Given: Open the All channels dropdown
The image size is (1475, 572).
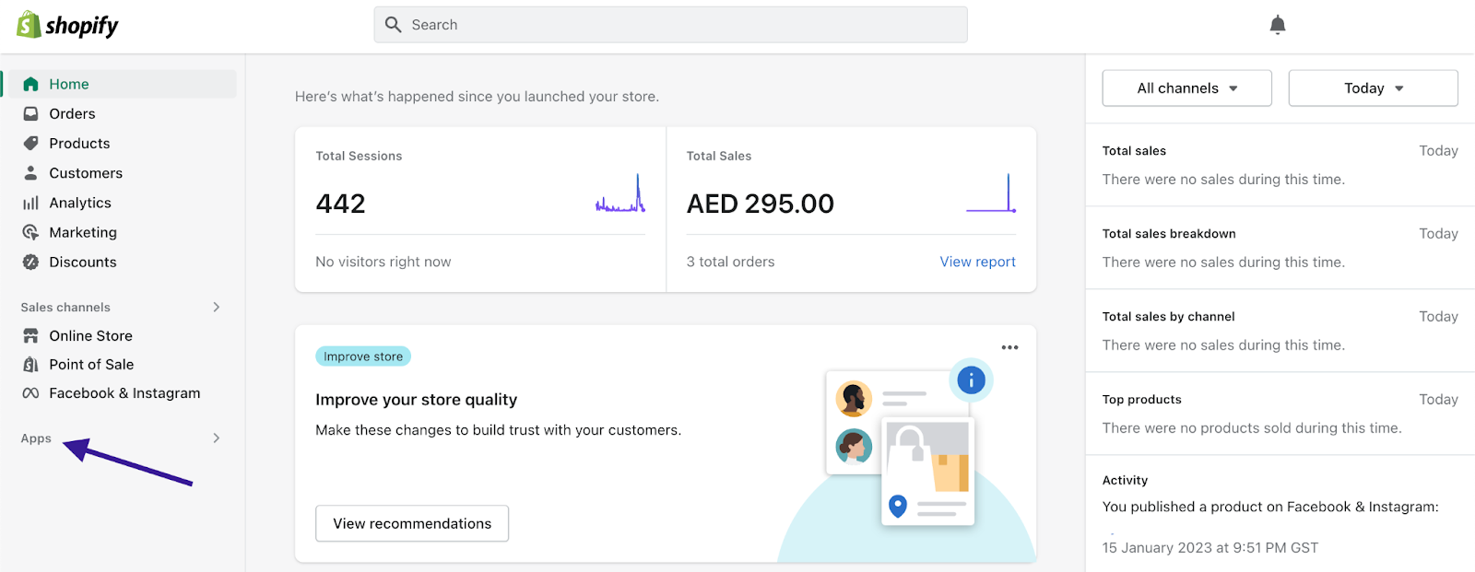Looking at the screenshot, I should coord(1186,88).
